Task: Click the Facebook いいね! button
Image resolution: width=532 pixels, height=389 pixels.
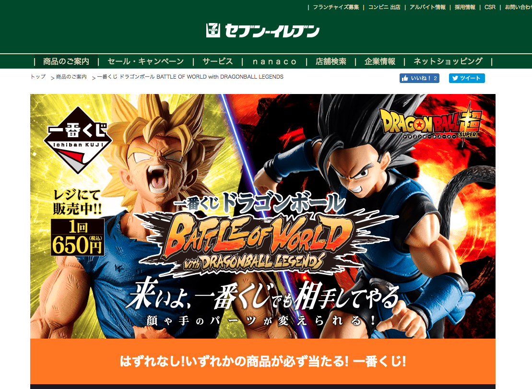Action: coord(419,78)
